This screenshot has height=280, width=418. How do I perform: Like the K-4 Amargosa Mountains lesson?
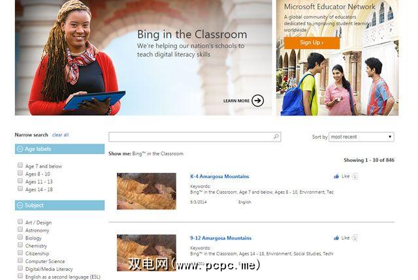342,176
